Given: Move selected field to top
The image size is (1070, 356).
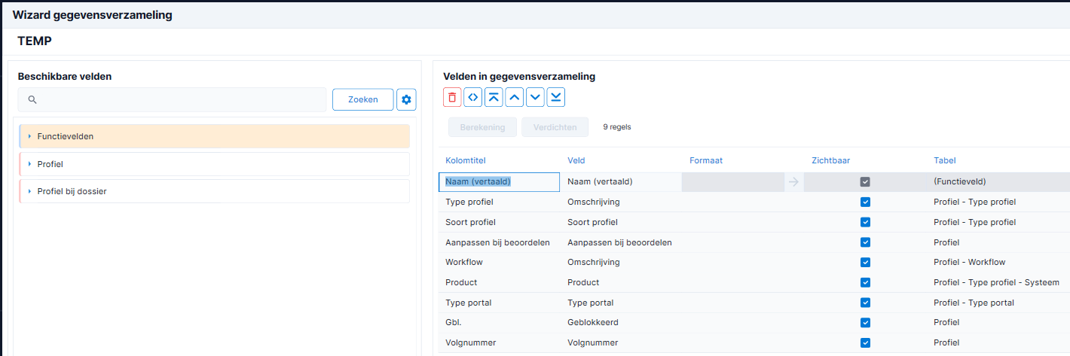Looking at the screenshot, I should click(494, 97).
